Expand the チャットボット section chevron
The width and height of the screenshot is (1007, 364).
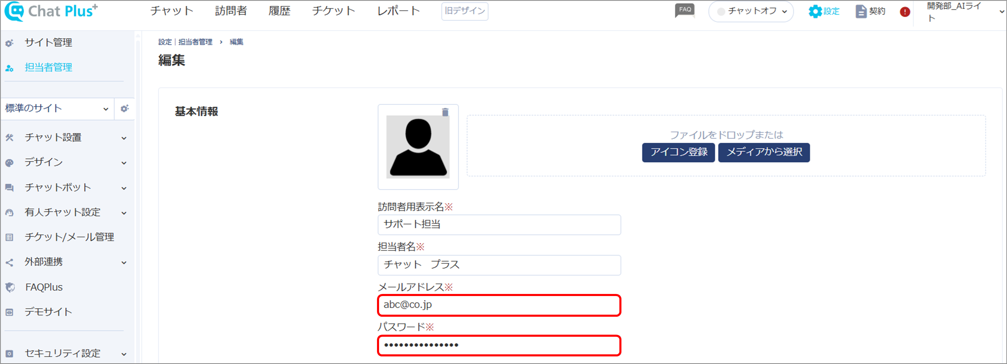click(124, 189)
